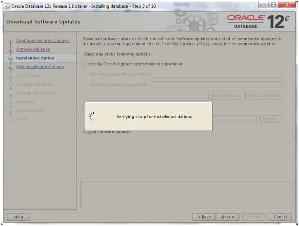Click the Grid Installation Options step bullet
The height and width of the screenshot is (226, 299).
[10, 67]
